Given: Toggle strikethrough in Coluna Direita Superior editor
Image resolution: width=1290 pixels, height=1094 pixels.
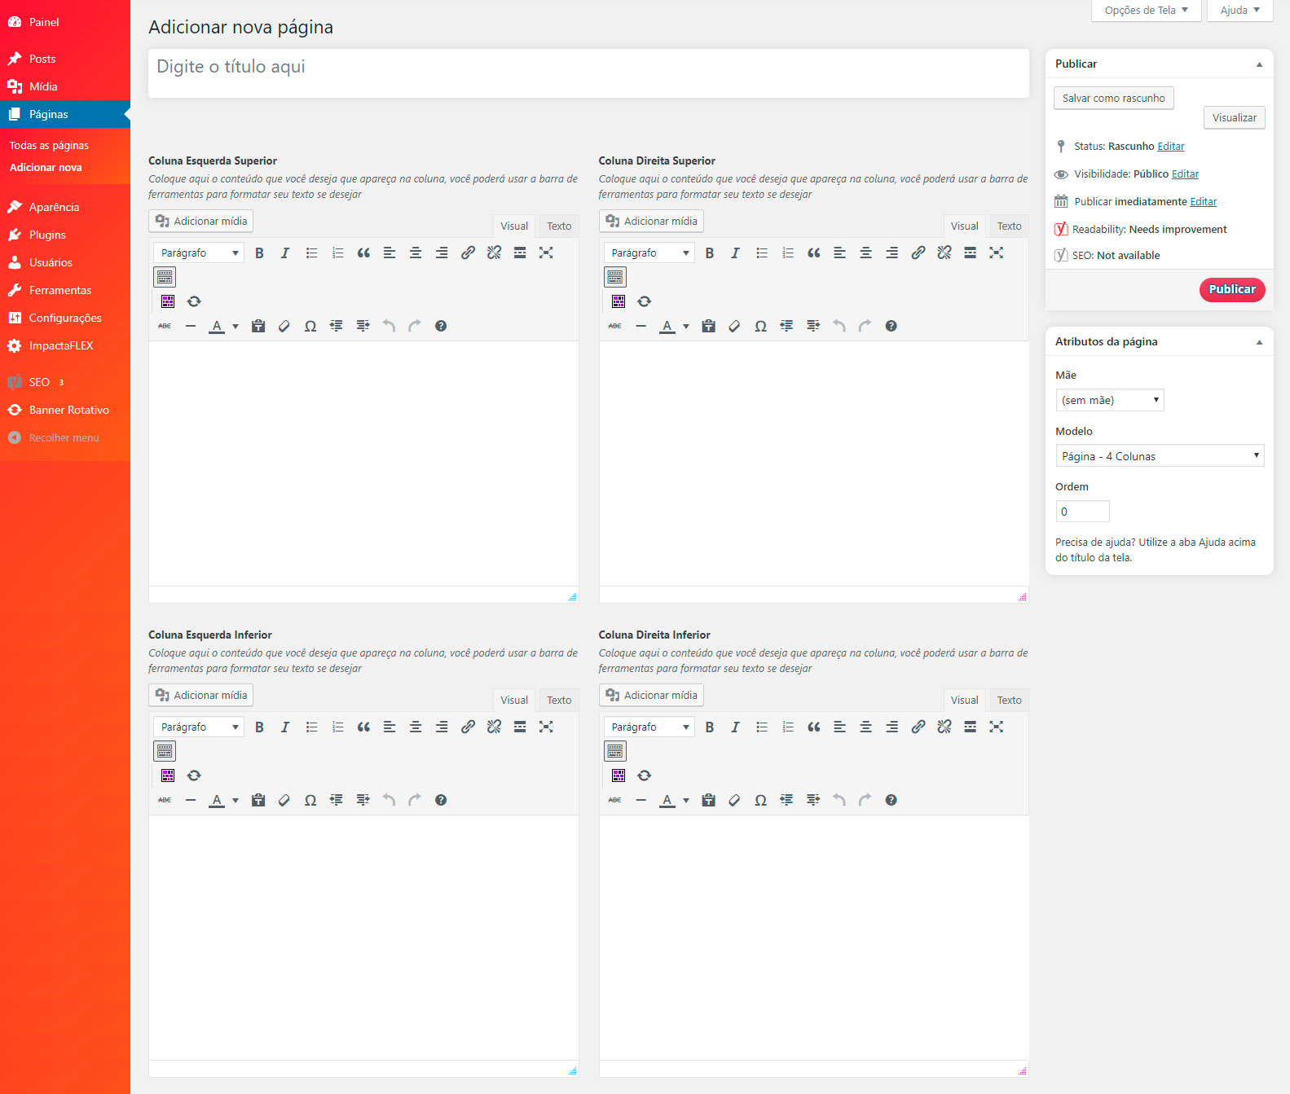Looking at the screenshot, I should point(615,326).
